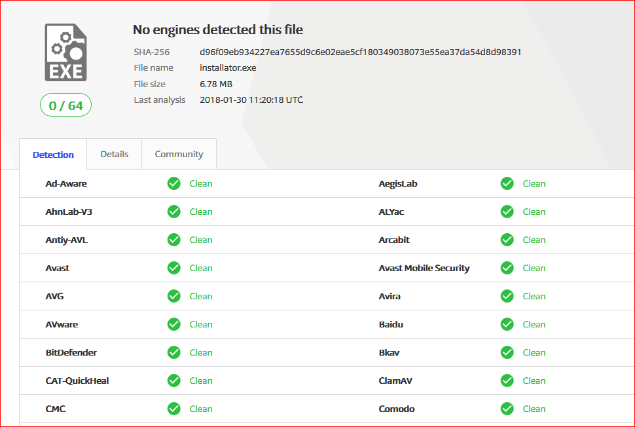Click the checkmark icon next to AVG
635x427 pixels.
[173, 296]
